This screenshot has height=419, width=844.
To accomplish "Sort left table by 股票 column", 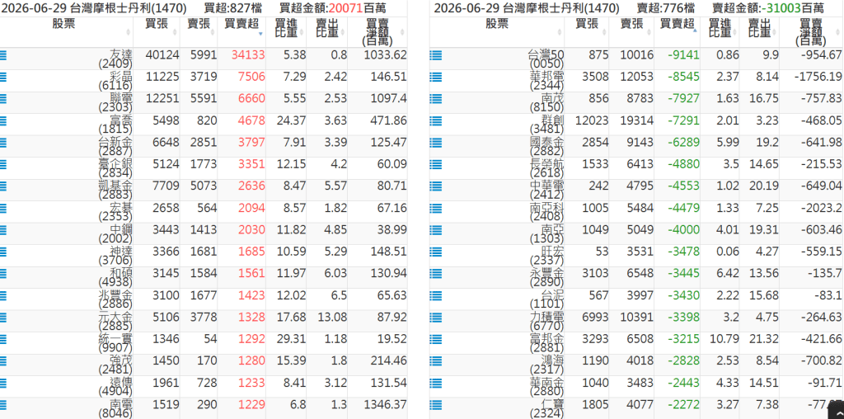I will point(66,32).
